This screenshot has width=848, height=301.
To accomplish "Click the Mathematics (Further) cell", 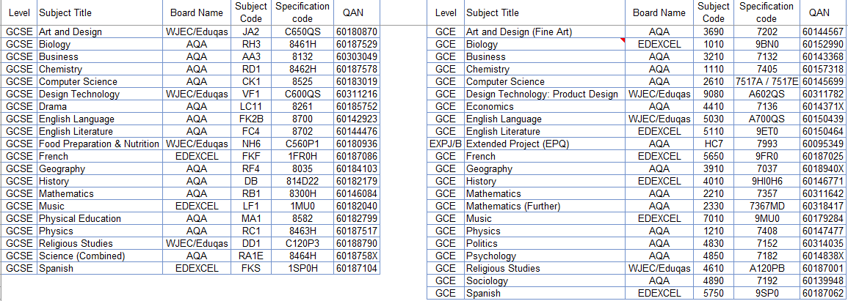I will pos(545,206).
